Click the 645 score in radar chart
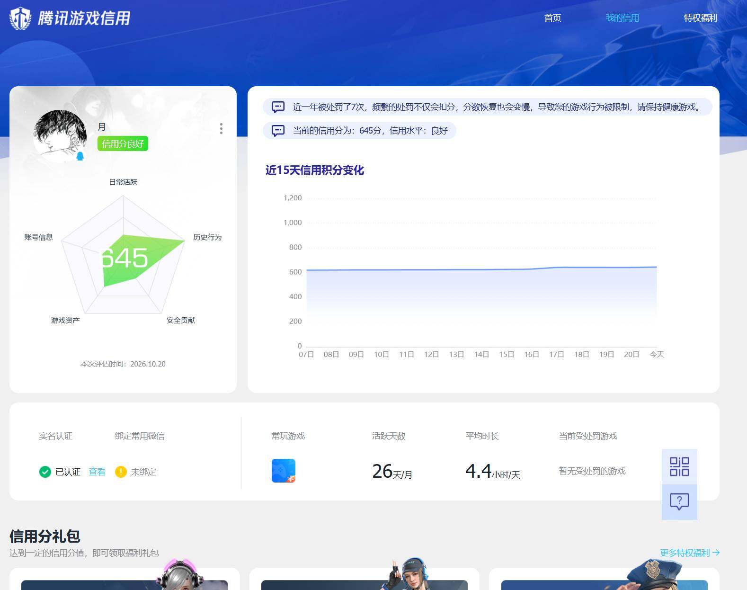This screenshot has width=747, height=590. click(x=125, y=258)
